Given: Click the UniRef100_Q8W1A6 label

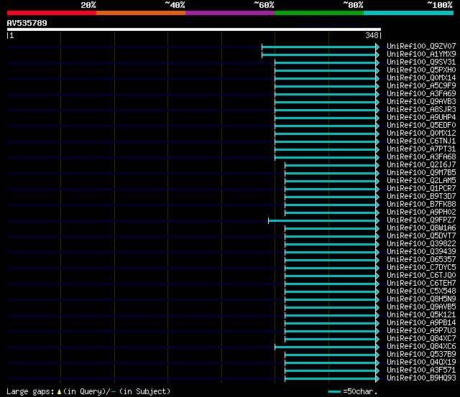Looking at the screenshot, I should (421, 228).
